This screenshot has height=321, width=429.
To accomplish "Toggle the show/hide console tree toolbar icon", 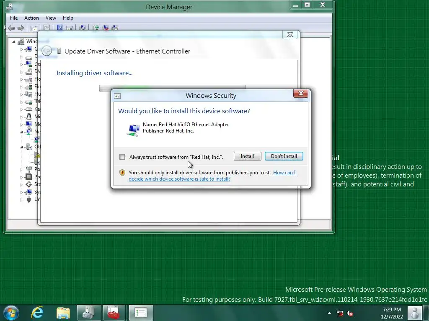I will tap(34, 28).
